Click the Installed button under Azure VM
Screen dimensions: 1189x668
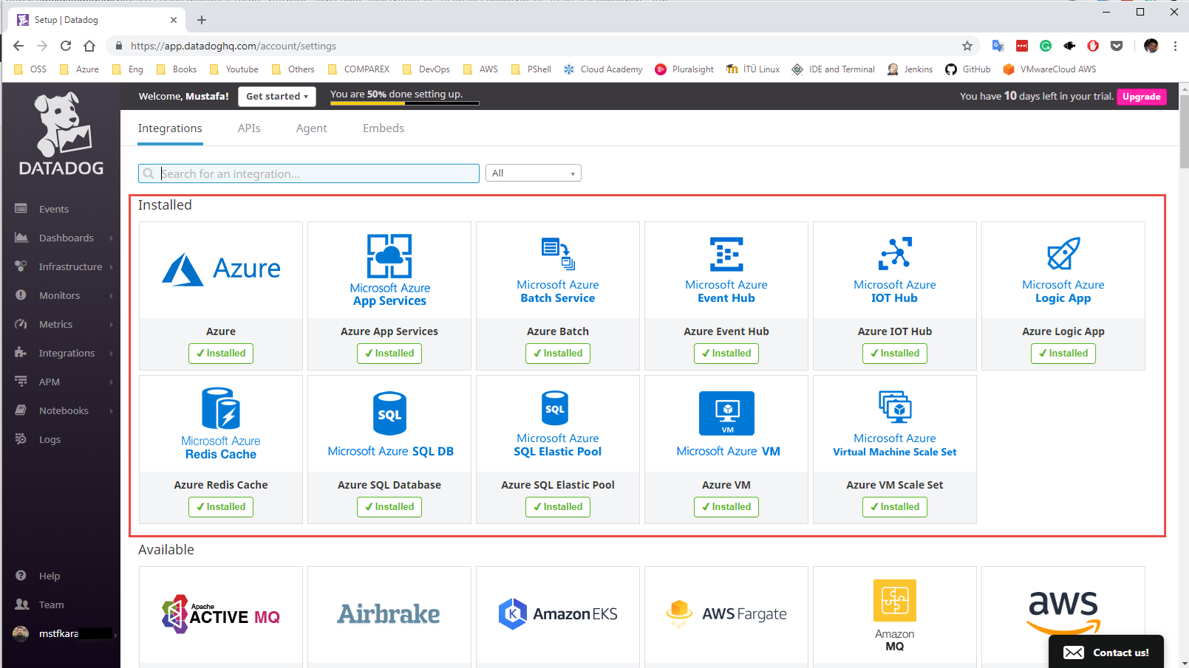[x=726, y=507]
